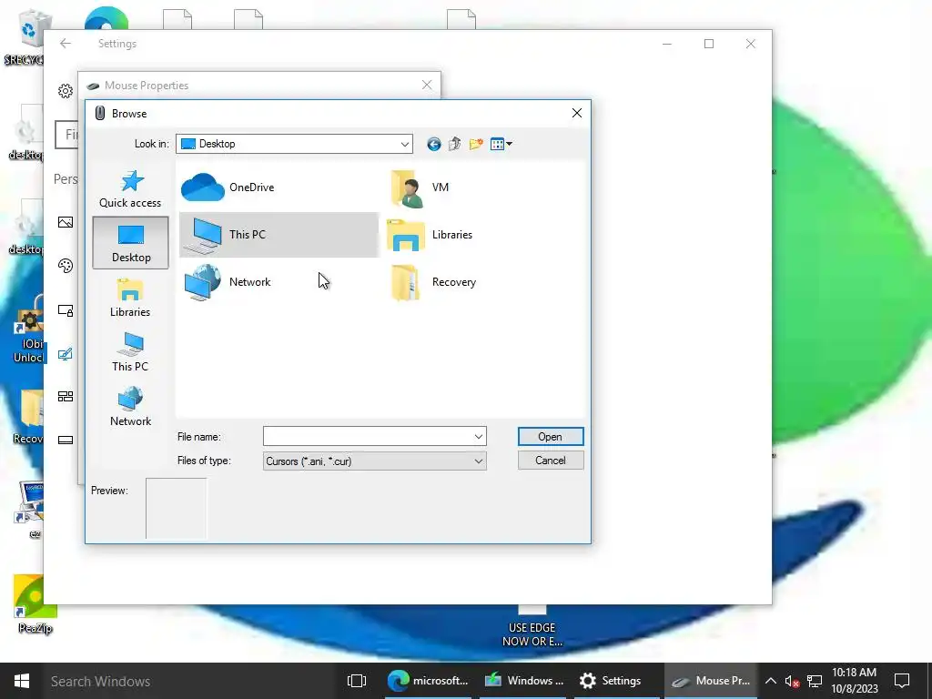Select This PC in the file list
932x699 pixels.
(x=279, y=235)
